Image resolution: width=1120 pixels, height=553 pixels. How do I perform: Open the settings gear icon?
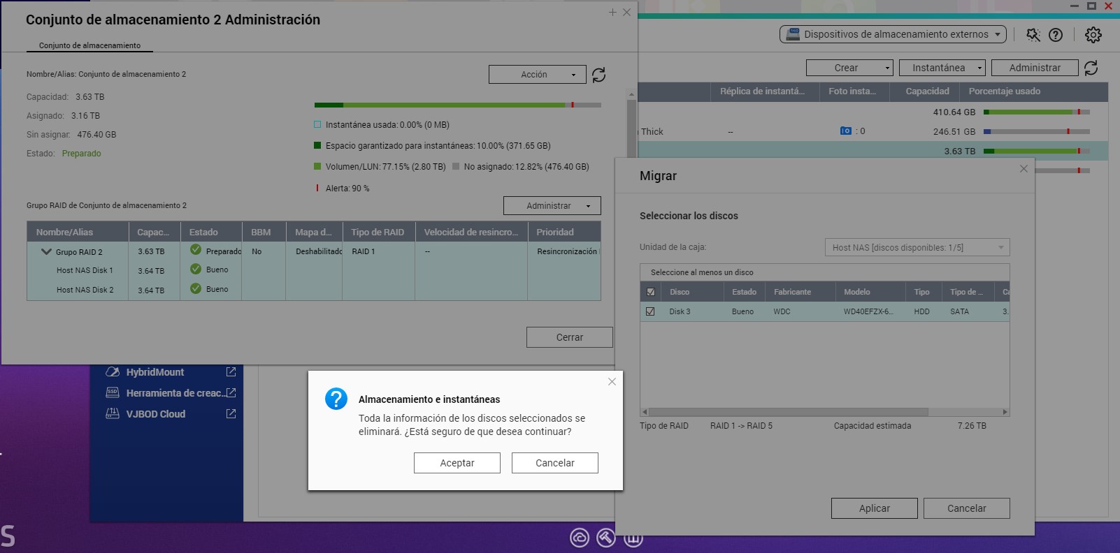coord(1093,35)
